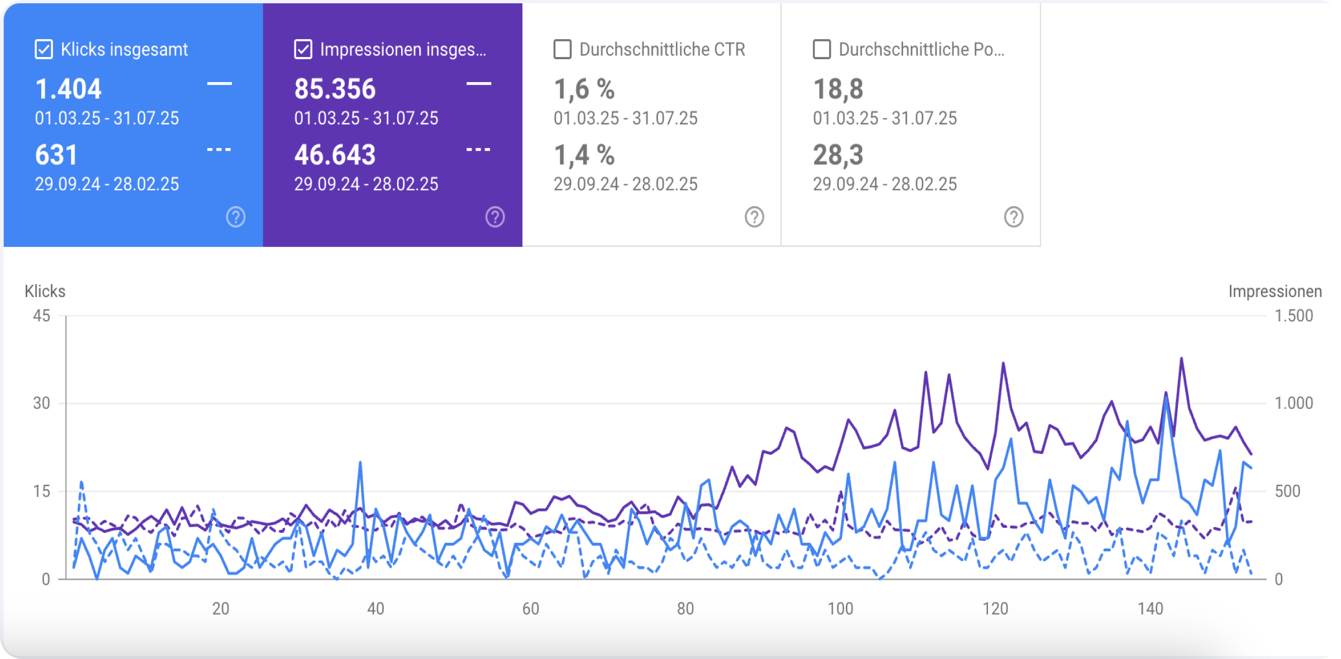Select the Durchschnittliche Position metric card
1341x659 pixels.
pyautogui.click(x=911, y=123)
